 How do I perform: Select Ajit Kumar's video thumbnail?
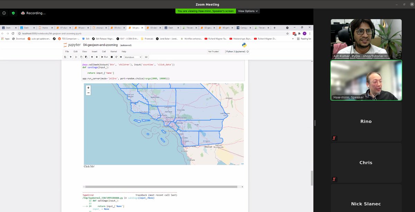click(366, 39)
